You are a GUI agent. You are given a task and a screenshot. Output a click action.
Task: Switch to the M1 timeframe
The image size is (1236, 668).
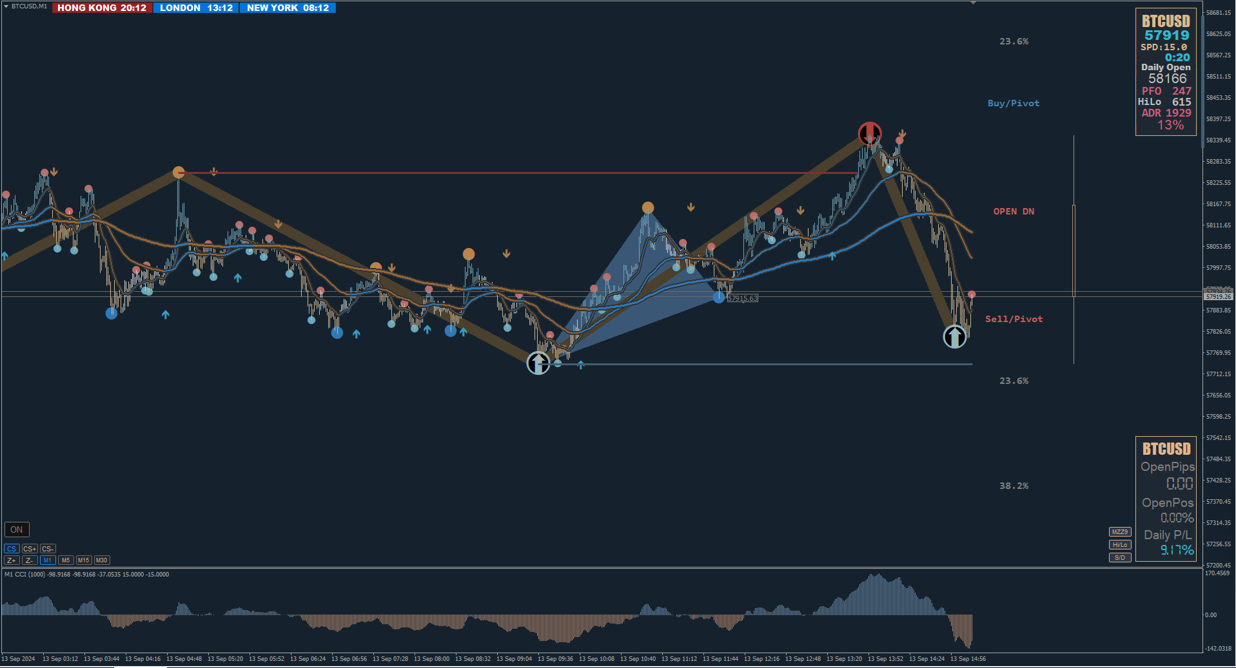click(x=48, y=560)
